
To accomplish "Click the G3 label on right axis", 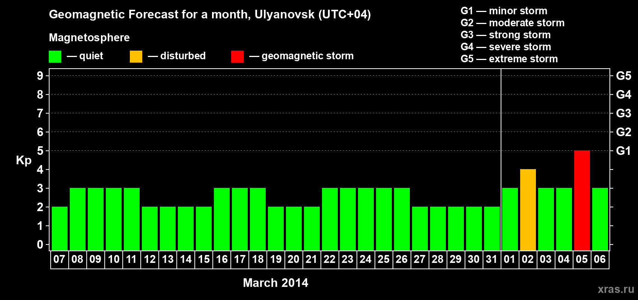I will point(623,113).
